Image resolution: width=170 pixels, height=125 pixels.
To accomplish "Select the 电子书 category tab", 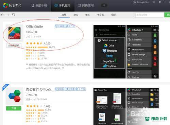I will tap(101, 15).
